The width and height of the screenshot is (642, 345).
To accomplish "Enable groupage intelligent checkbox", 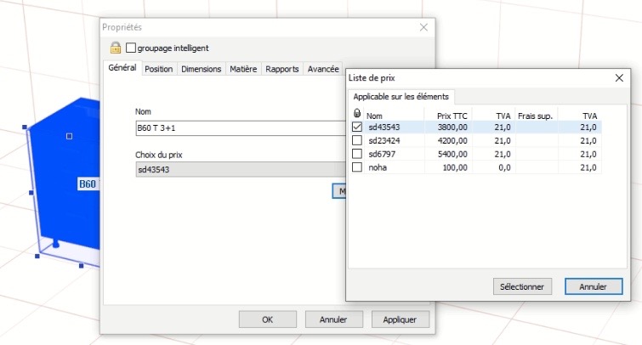I will [132, 48].
